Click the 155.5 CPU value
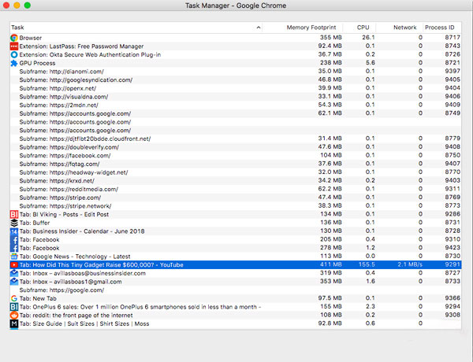The width and height of the screenshot is (473, 362). coord(367,264)
